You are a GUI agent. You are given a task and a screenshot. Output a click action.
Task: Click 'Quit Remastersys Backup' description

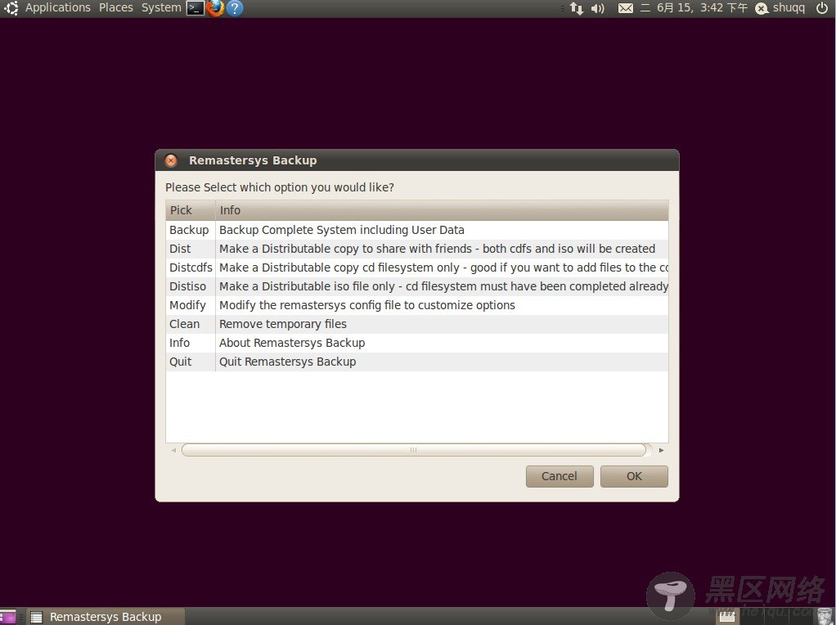click(287, 362)
